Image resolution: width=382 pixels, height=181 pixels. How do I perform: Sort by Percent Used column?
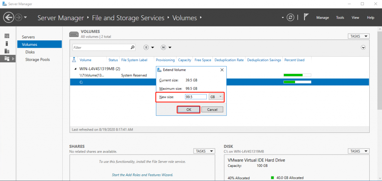click(x=294, y=60)
